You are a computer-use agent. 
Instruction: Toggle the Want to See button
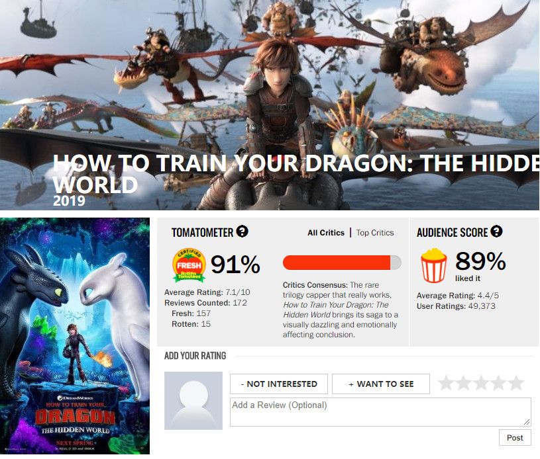pos(381,384)
